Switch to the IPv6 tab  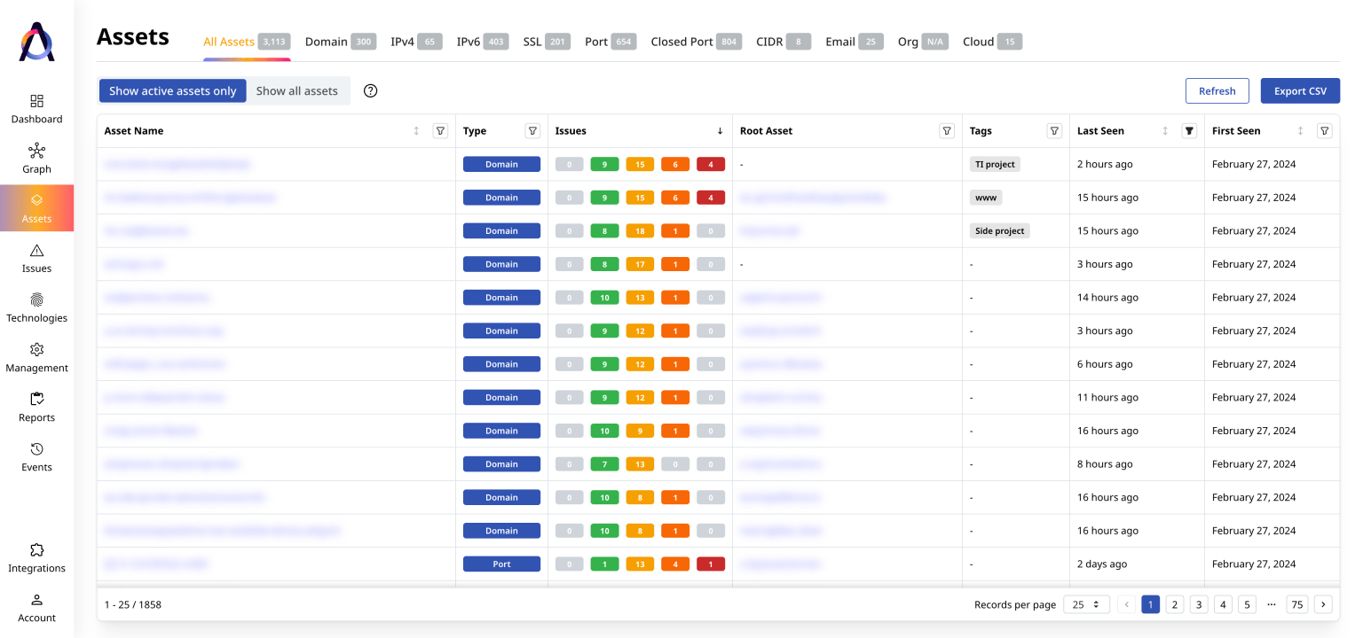click(482, 42)
